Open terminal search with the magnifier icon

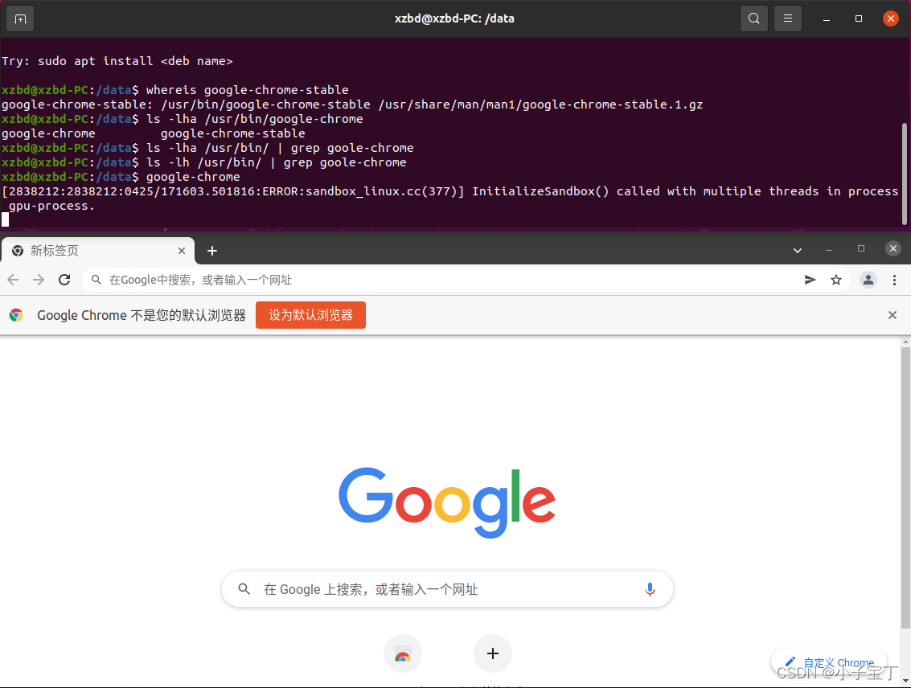753,18
